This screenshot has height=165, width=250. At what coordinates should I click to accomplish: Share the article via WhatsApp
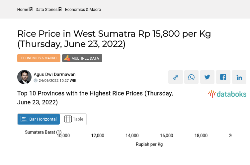click(x=192, y=77)
